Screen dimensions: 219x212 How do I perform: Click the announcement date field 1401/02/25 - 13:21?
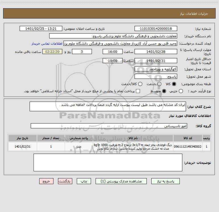point(41,28)
